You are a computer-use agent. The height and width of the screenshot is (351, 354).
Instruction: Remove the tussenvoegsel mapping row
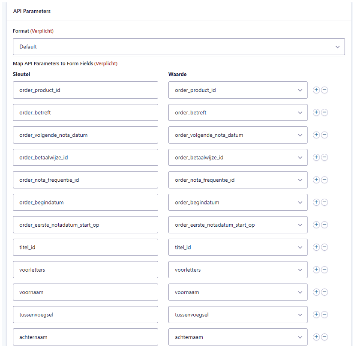pyautogui.click(x=324, y=315)
